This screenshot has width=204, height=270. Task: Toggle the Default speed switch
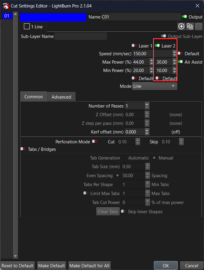tap(180, 53)
